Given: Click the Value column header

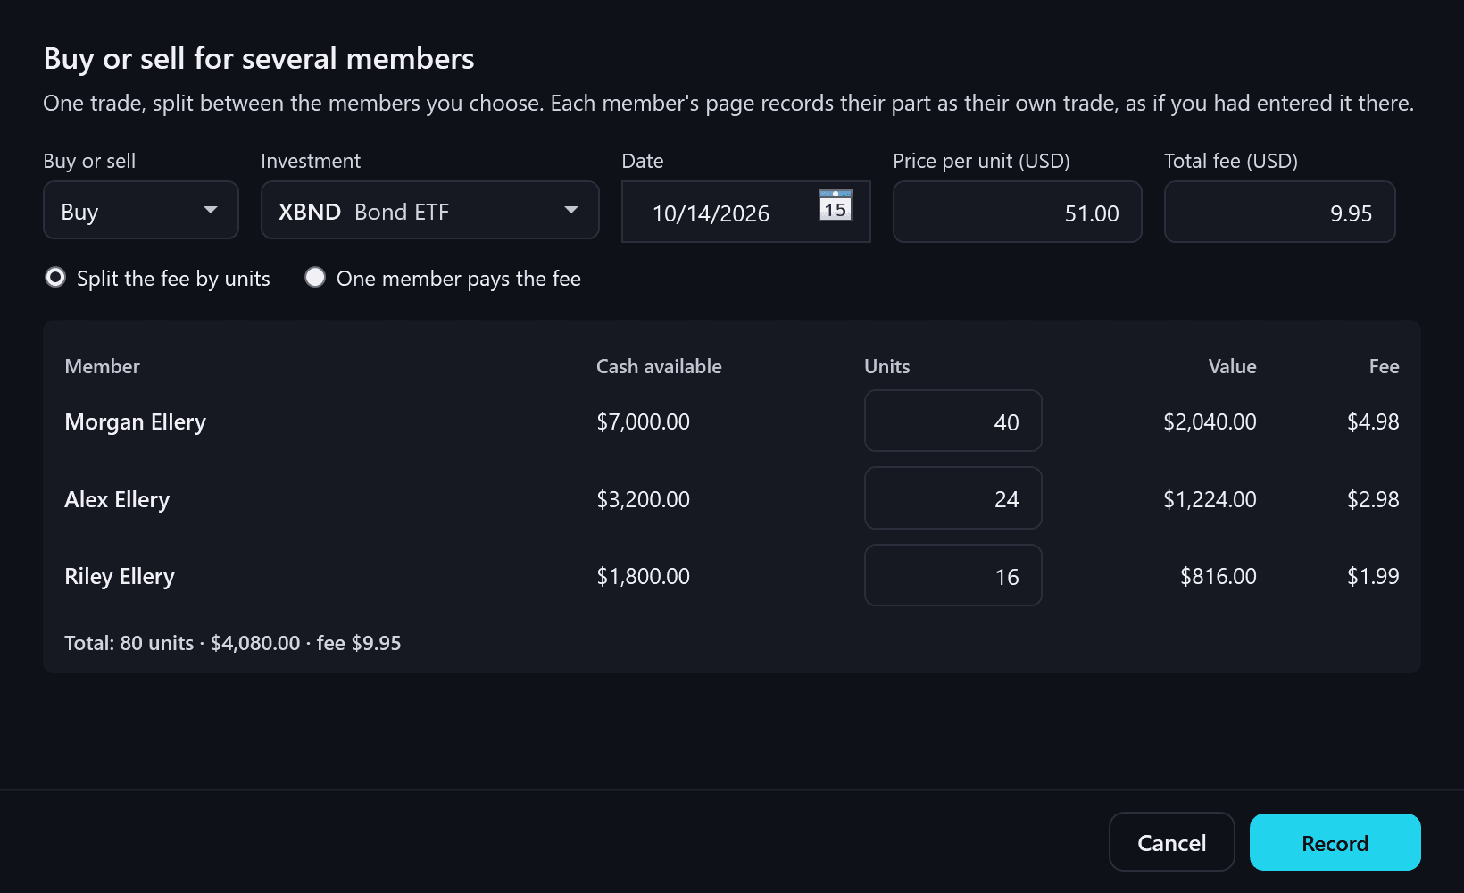Looking at the screenshot, I should pos(1232,366).
